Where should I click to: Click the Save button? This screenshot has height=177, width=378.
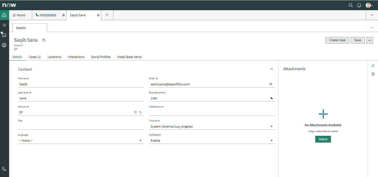[x=357, y=40]
